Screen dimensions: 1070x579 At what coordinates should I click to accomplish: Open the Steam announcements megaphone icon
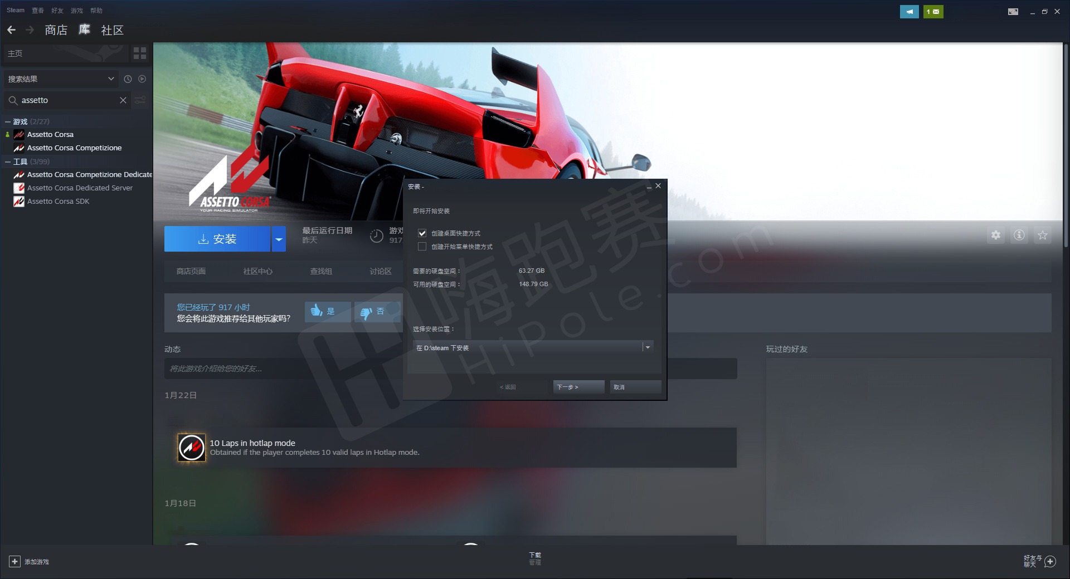click(x=909, y=11)
